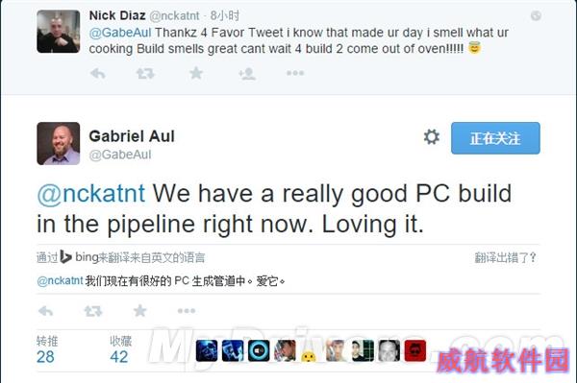The image size is (577, 383).
Task: Follow Nick Diaz via add-person icon
Action: click(247, 74)
